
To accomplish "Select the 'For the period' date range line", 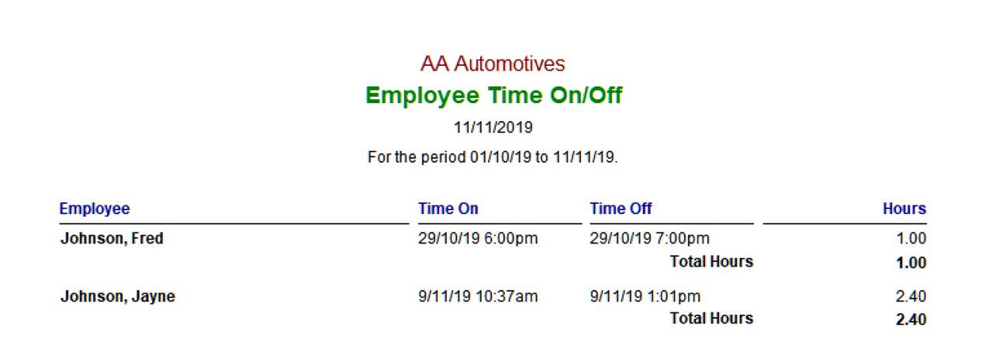I will [493, 157].
